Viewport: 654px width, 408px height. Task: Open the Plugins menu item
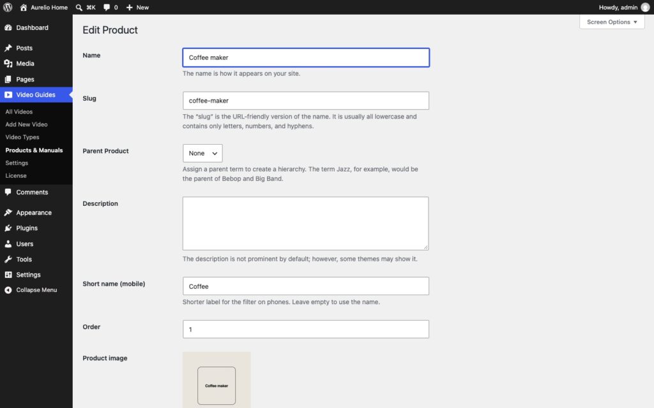[x=36, y=228]
